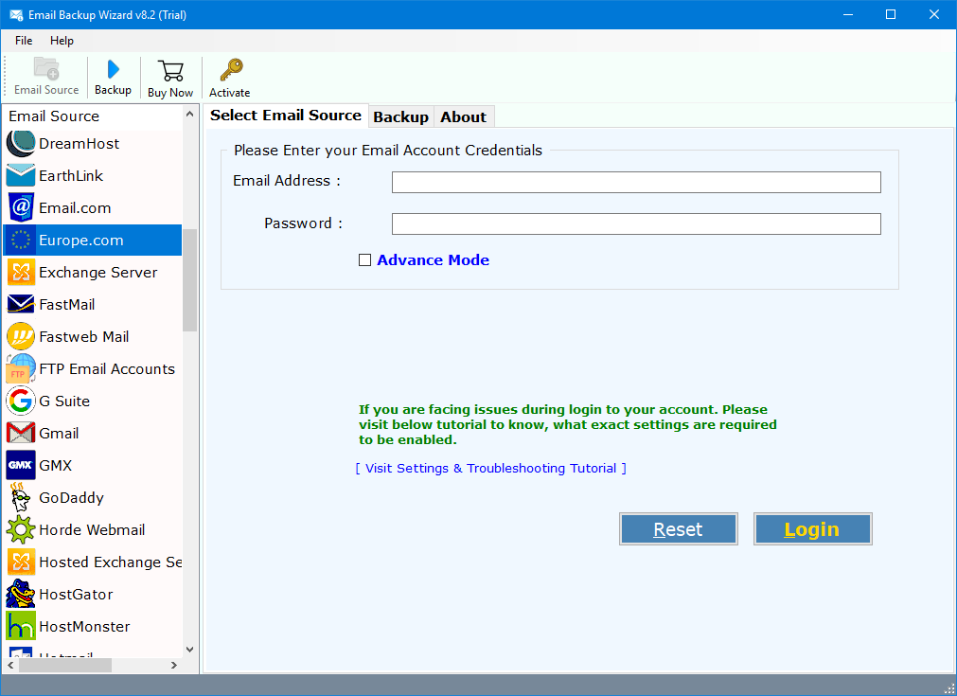Select EarthLink text in source list

(71, 176)
